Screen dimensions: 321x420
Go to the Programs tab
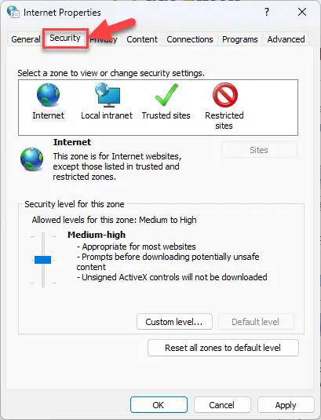[x=240, y=39]
